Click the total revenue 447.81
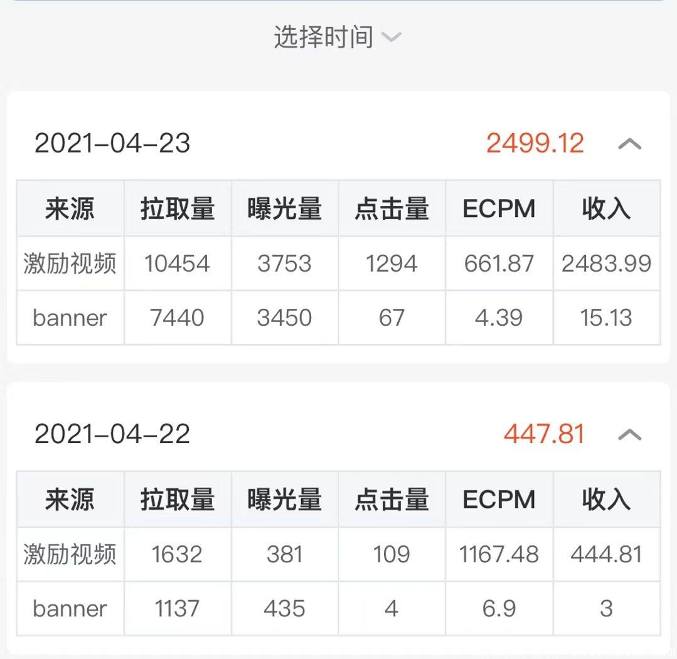This screenshot has width=677, height=659. [542, 434]
